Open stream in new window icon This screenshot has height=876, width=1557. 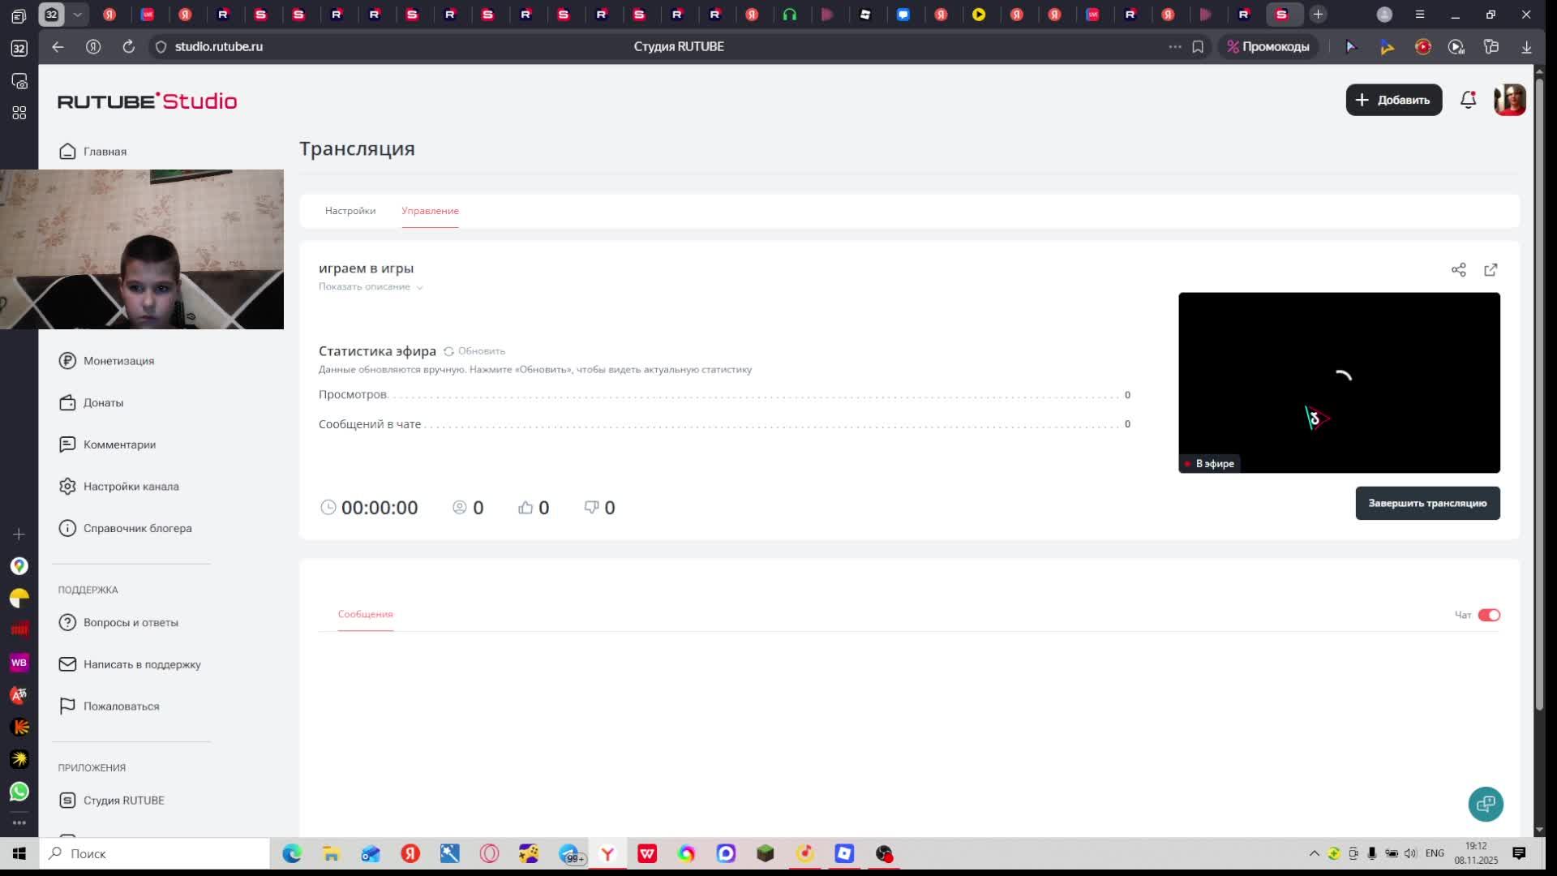tap(1491, 270)
